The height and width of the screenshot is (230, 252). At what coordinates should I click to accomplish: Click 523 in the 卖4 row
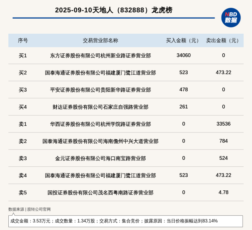click(x=183, y=175)
